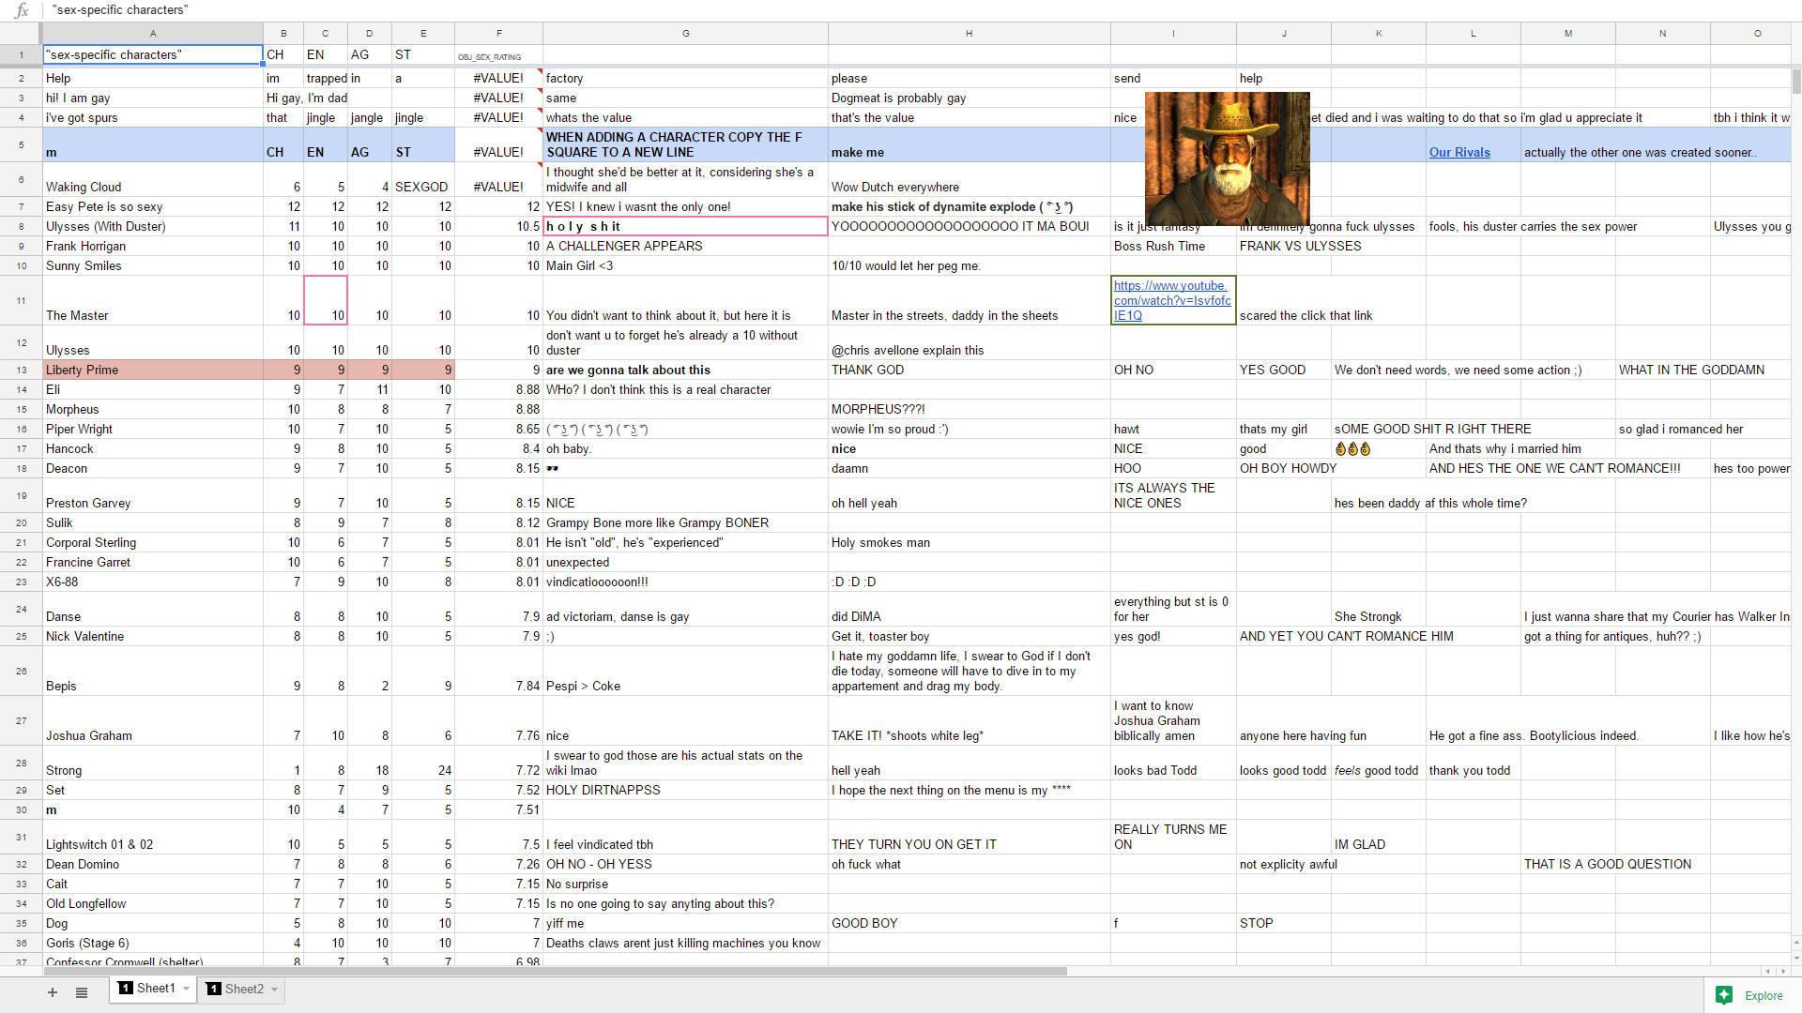This screenshot has height=1013, width=1802.
Task: Select the cell 'Frank Horrigan'
Action: coord(153,247)
